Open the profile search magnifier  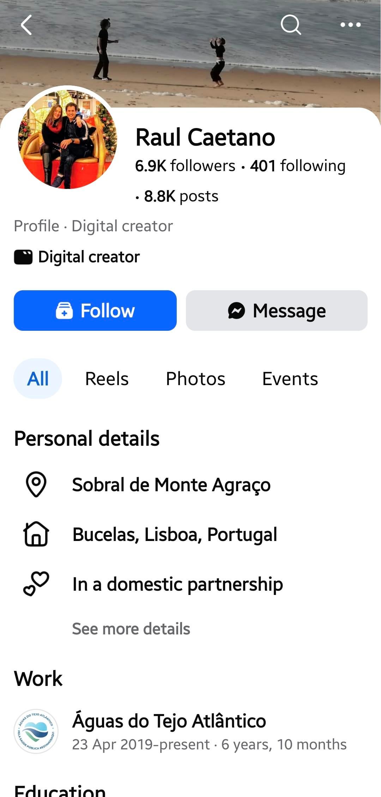[291, 25]
